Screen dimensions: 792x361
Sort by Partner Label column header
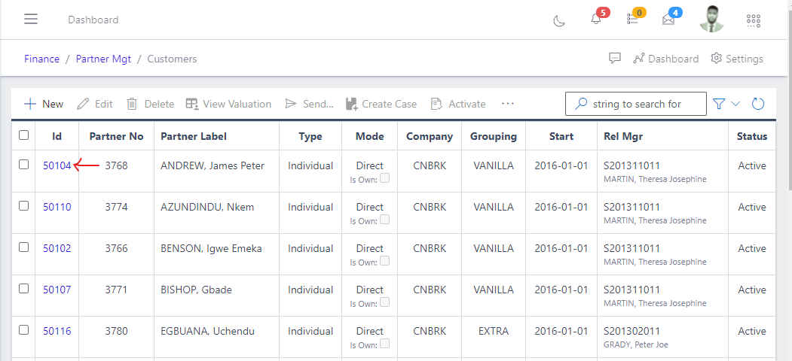194,136
